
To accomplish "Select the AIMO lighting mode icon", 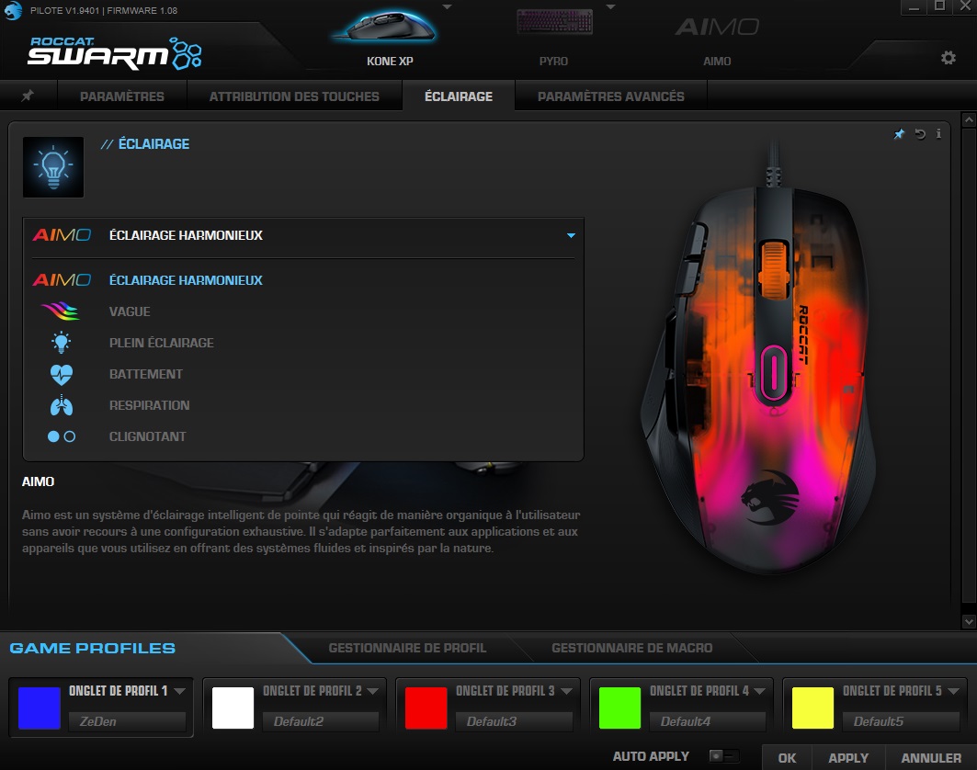I will point(61,280).
